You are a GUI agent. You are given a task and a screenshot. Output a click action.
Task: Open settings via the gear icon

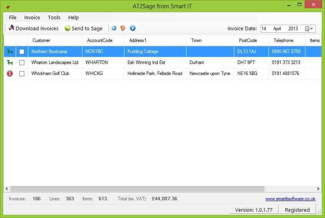click(x=114, y=28)
